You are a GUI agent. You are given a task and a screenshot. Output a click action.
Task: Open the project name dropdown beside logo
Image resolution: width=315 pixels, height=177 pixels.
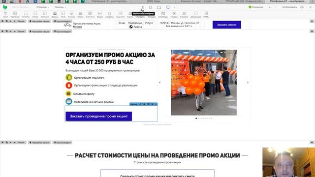click(x=21, y=7)
